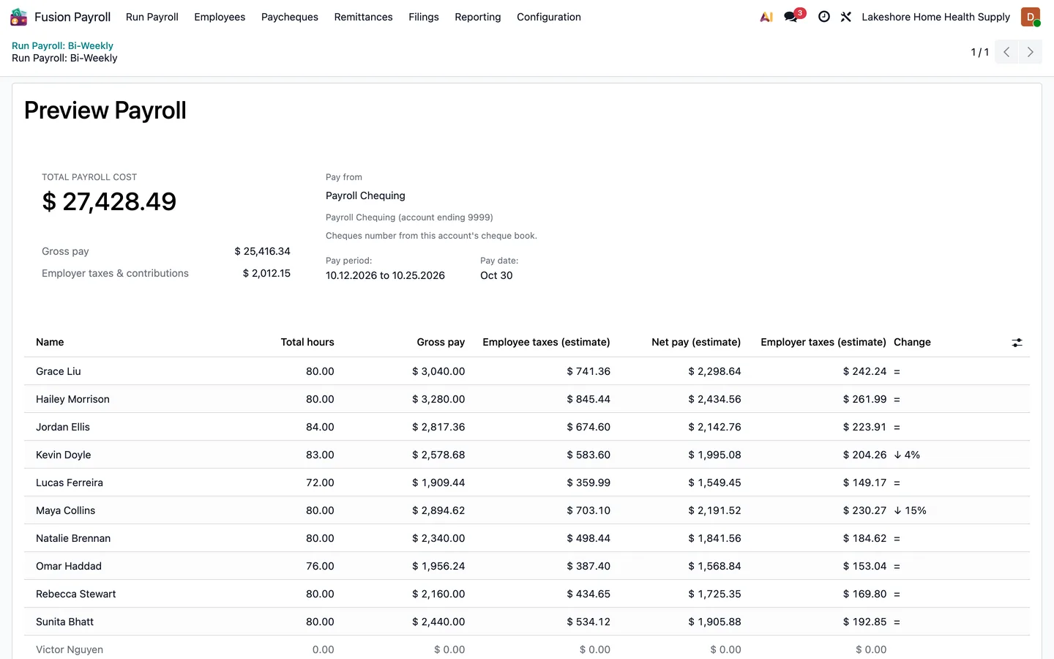The height and width of the screenshot is (659, 1054).
Task: Select the Grace Liu row name
Action: pos(59,371)
